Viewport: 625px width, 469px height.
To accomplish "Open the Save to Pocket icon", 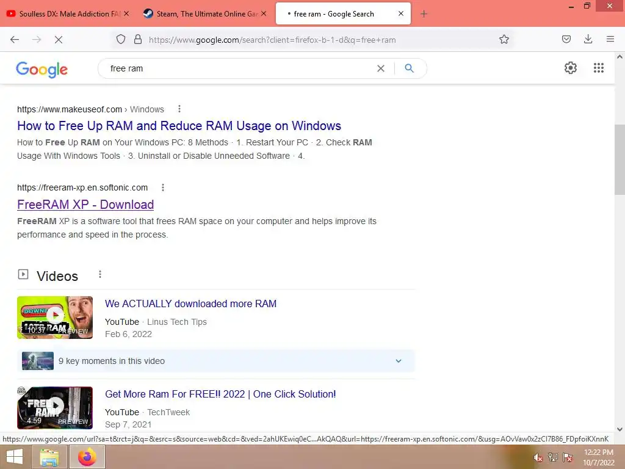I will pos(566,39).
